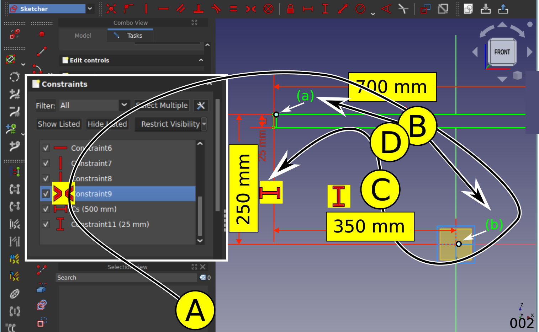Screen dimensions: 539x332
Task: Toggle the Constraint9 checkbox
Action: click(46, 194)
